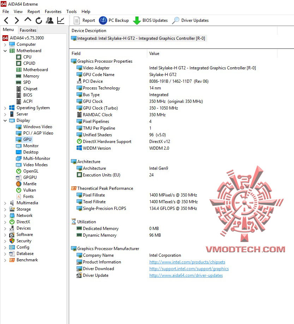
Task: Expand the Operating System tree node
Action: point(5,108)
